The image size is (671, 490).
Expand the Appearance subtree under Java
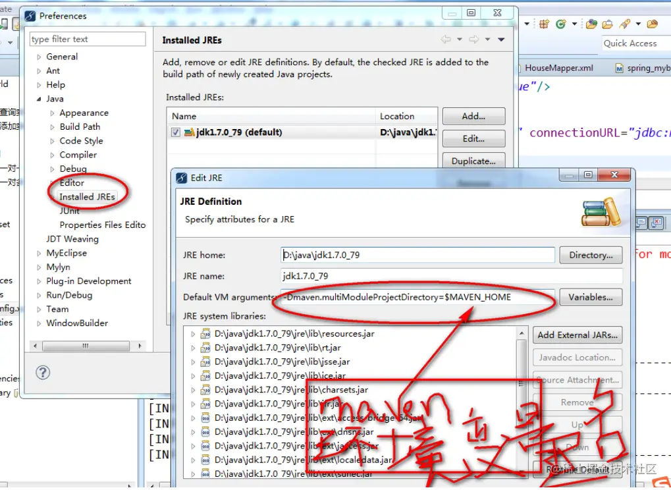point(52,113)
